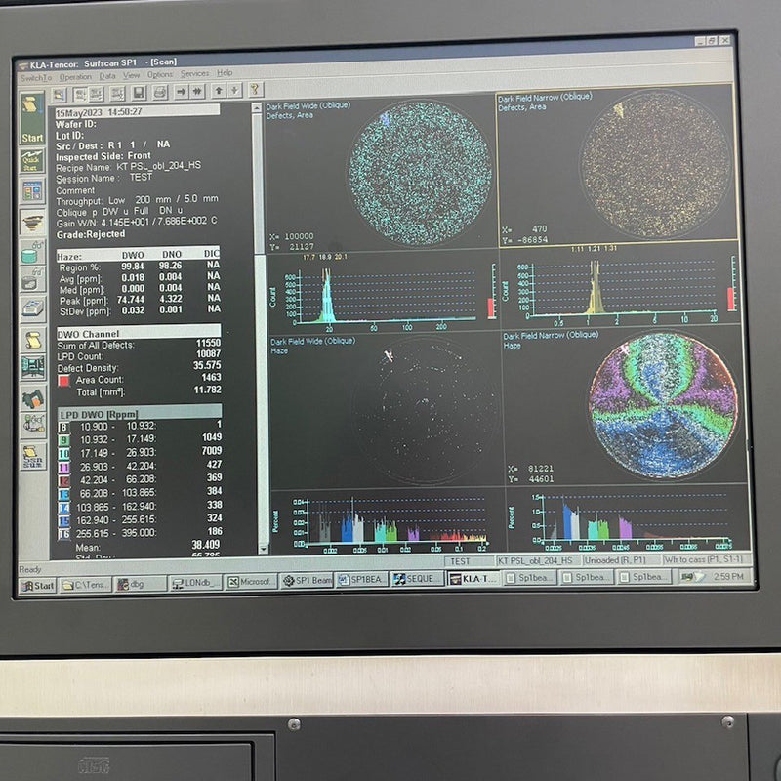The height and width of the screenshot is (781, 781).
Task: Click the first toolbar magnifier icon
Action: point(60,94)
